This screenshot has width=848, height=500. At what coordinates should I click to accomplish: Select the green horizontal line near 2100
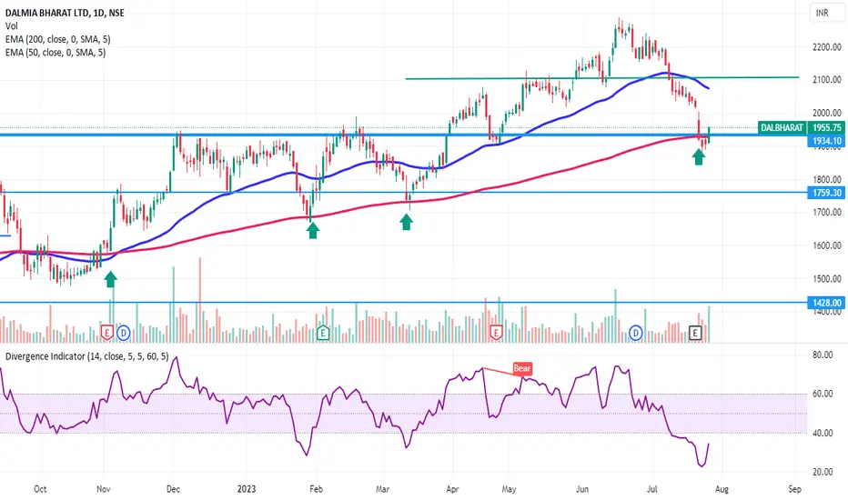(x=602, y=78)
